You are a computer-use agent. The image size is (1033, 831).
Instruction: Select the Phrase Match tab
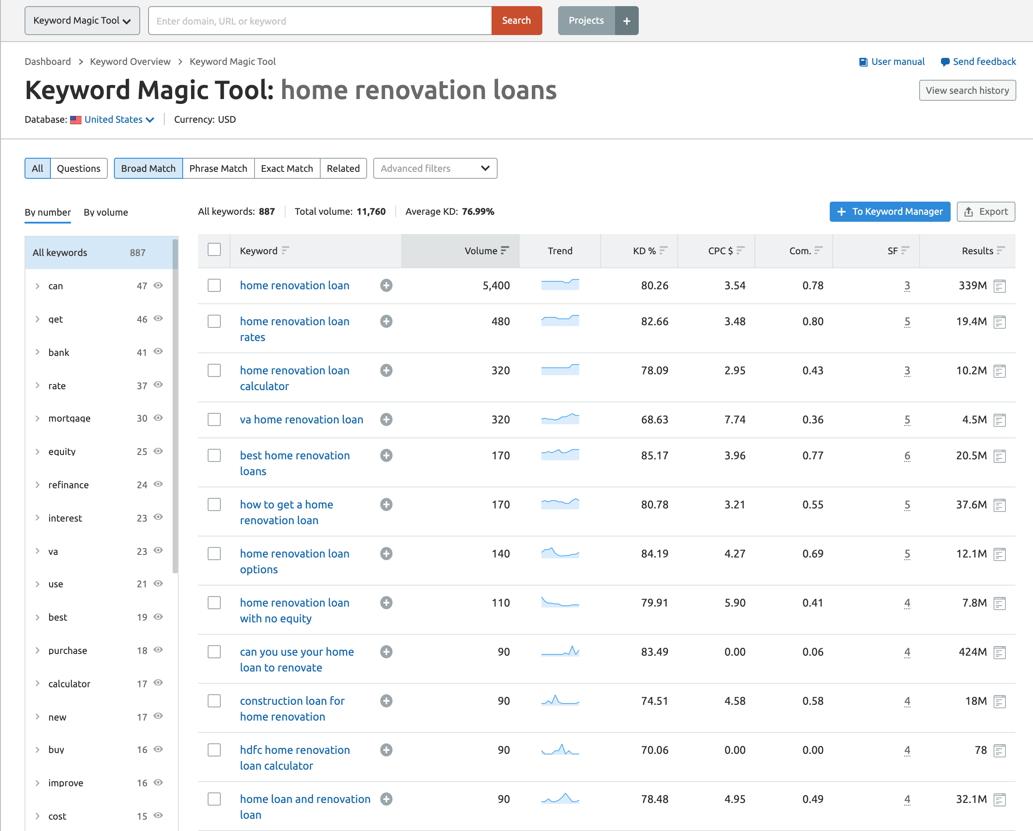(218, 169)
